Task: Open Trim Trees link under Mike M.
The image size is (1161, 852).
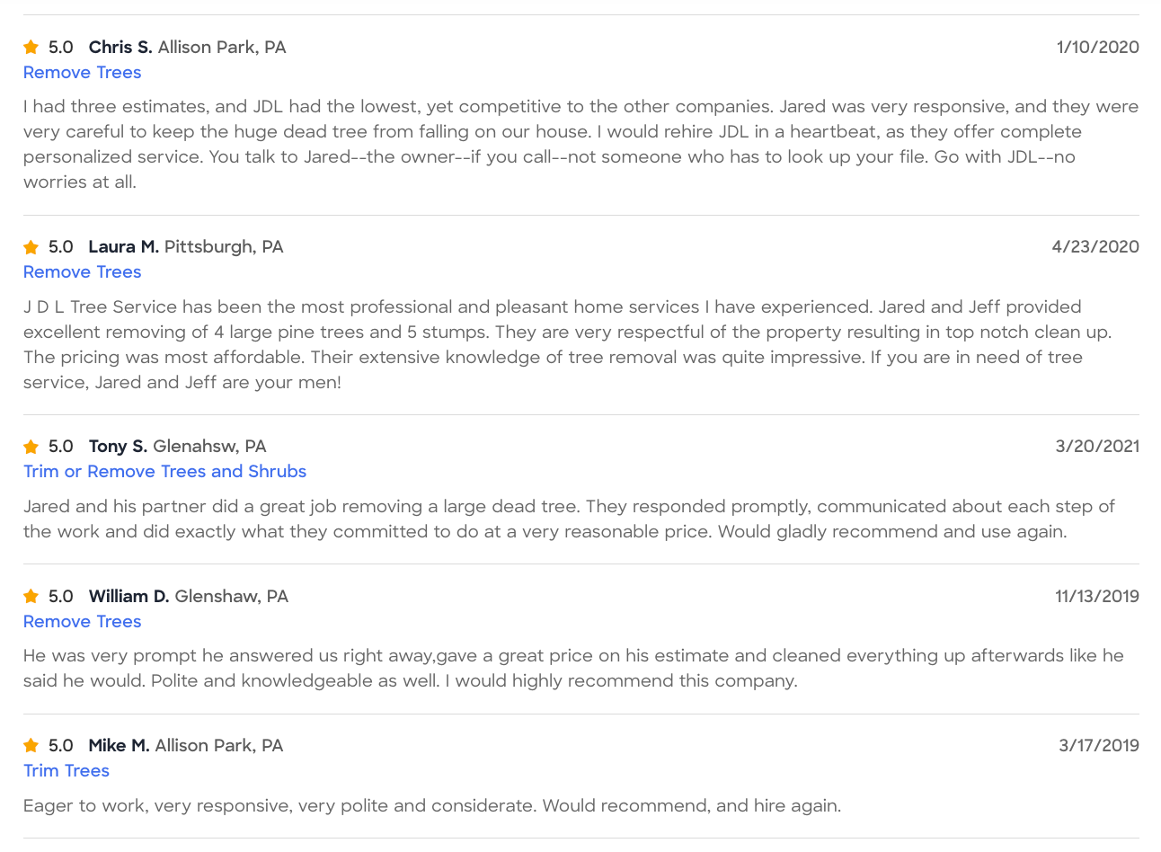Action: click(x=66, y=770)
